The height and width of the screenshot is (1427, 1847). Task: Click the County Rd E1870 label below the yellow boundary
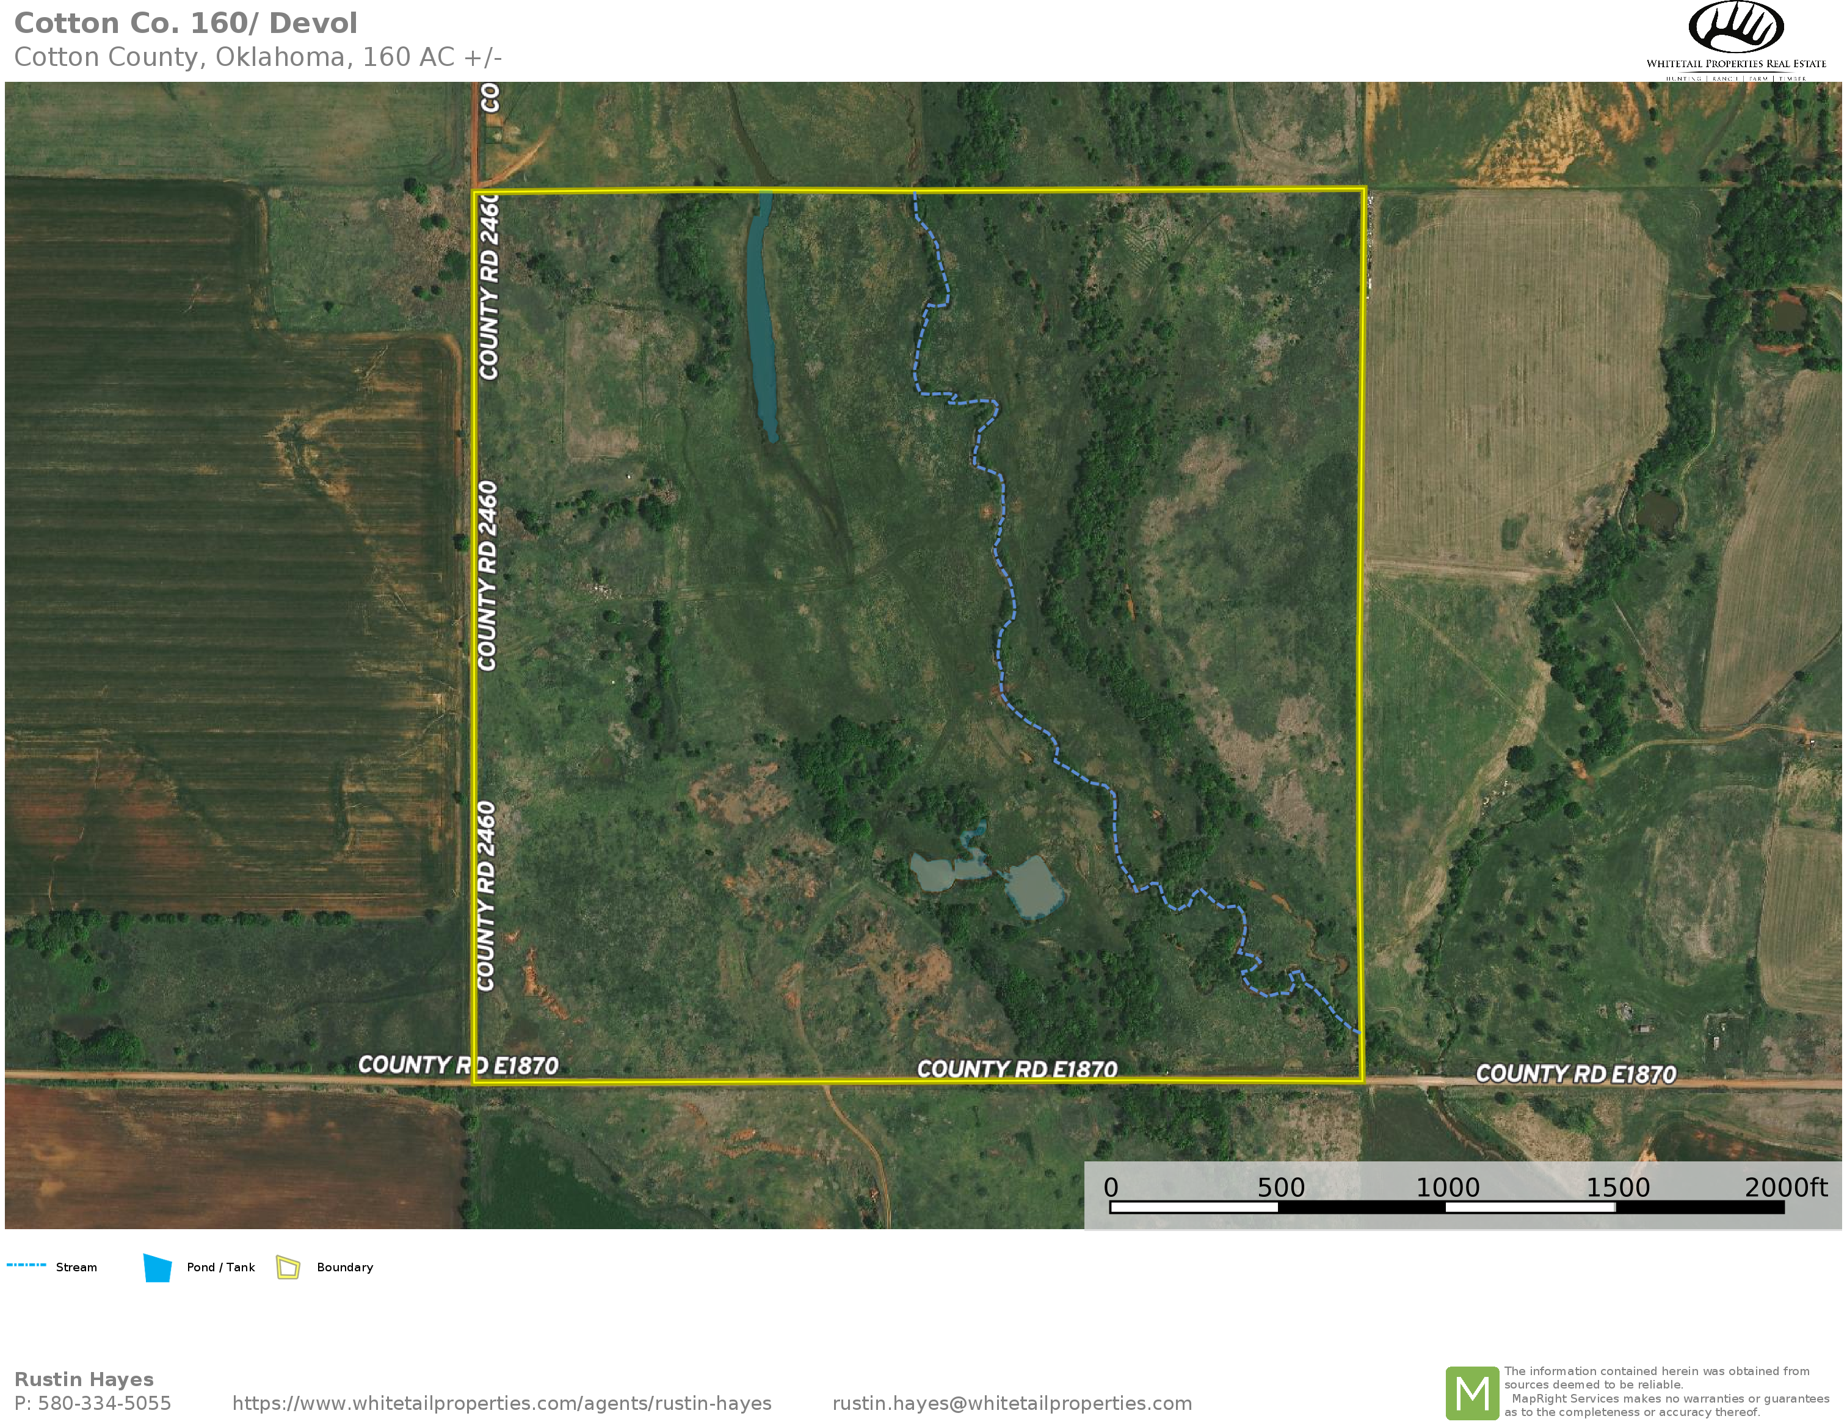(1017, 1069)
